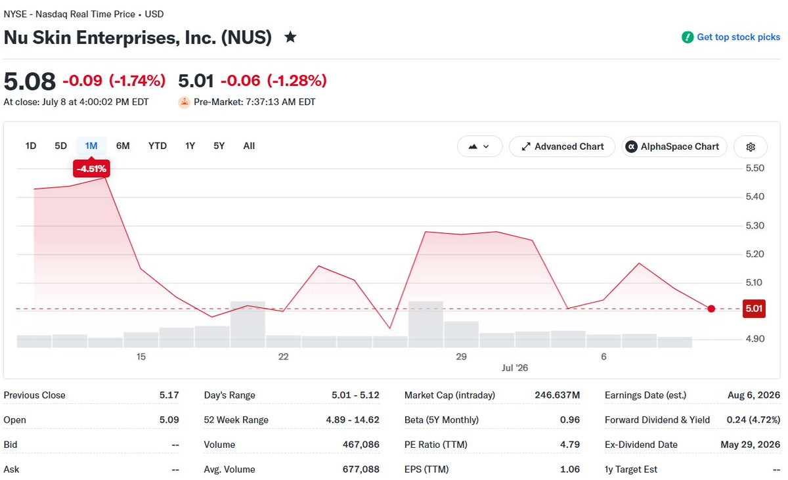Click the pre-market price change -0.06 (-1.28%)
Image resolution: width=788 pixels, height=480 pixels.
273,81
